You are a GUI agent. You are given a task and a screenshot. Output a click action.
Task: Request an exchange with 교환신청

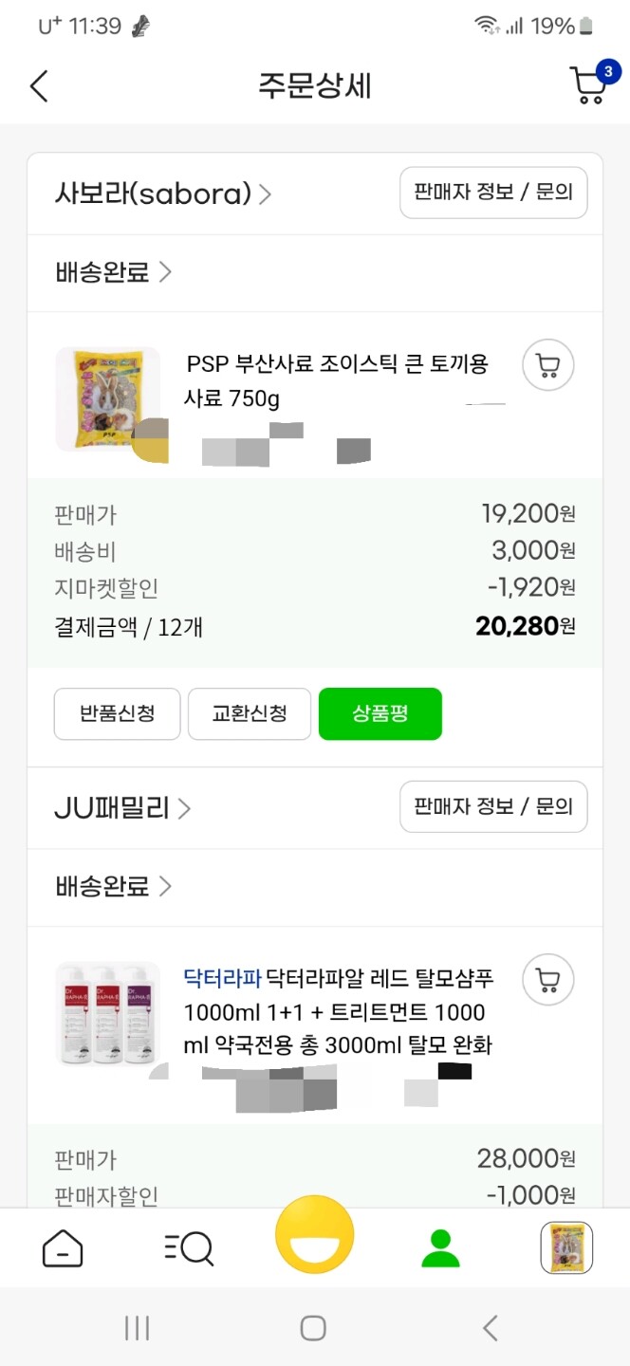pyautogui.click(x=250, y=713)
